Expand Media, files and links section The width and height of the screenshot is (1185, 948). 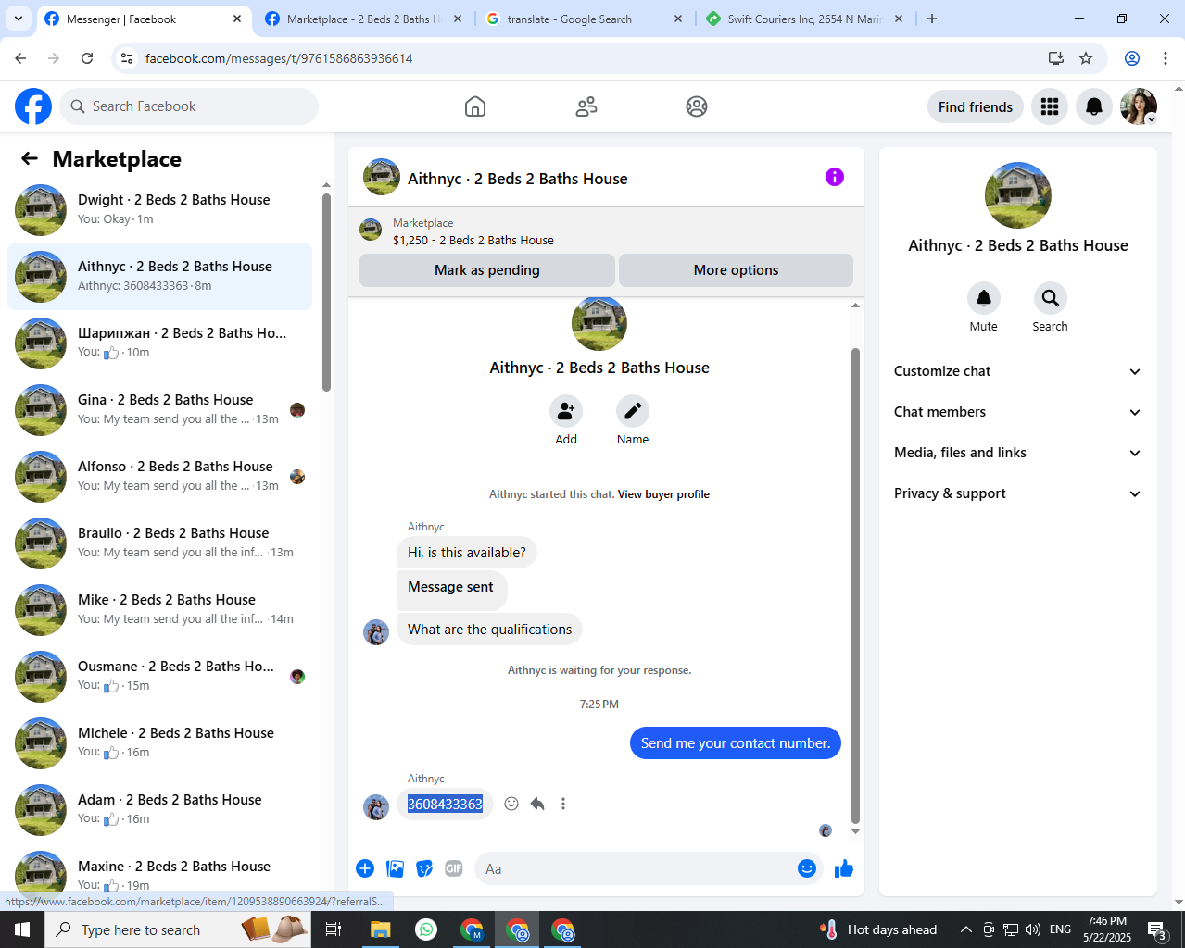(x=1017, y=453)
